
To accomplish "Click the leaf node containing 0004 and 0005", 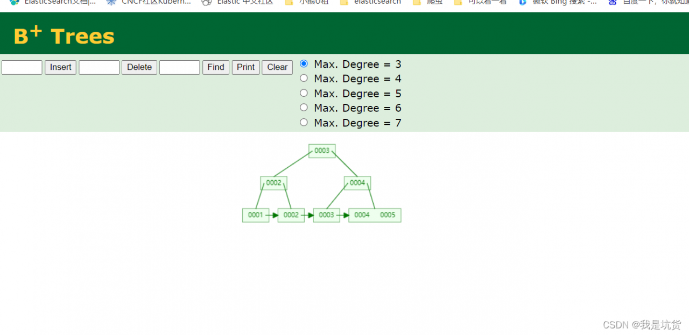I will point(375,215).
